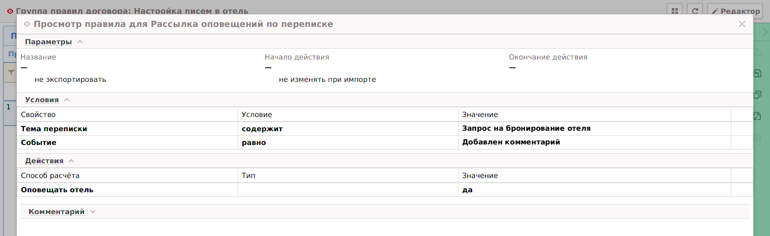Close the rule preview dialog
770x236 pixels.
pyautogui.click(x=742, y=24)
